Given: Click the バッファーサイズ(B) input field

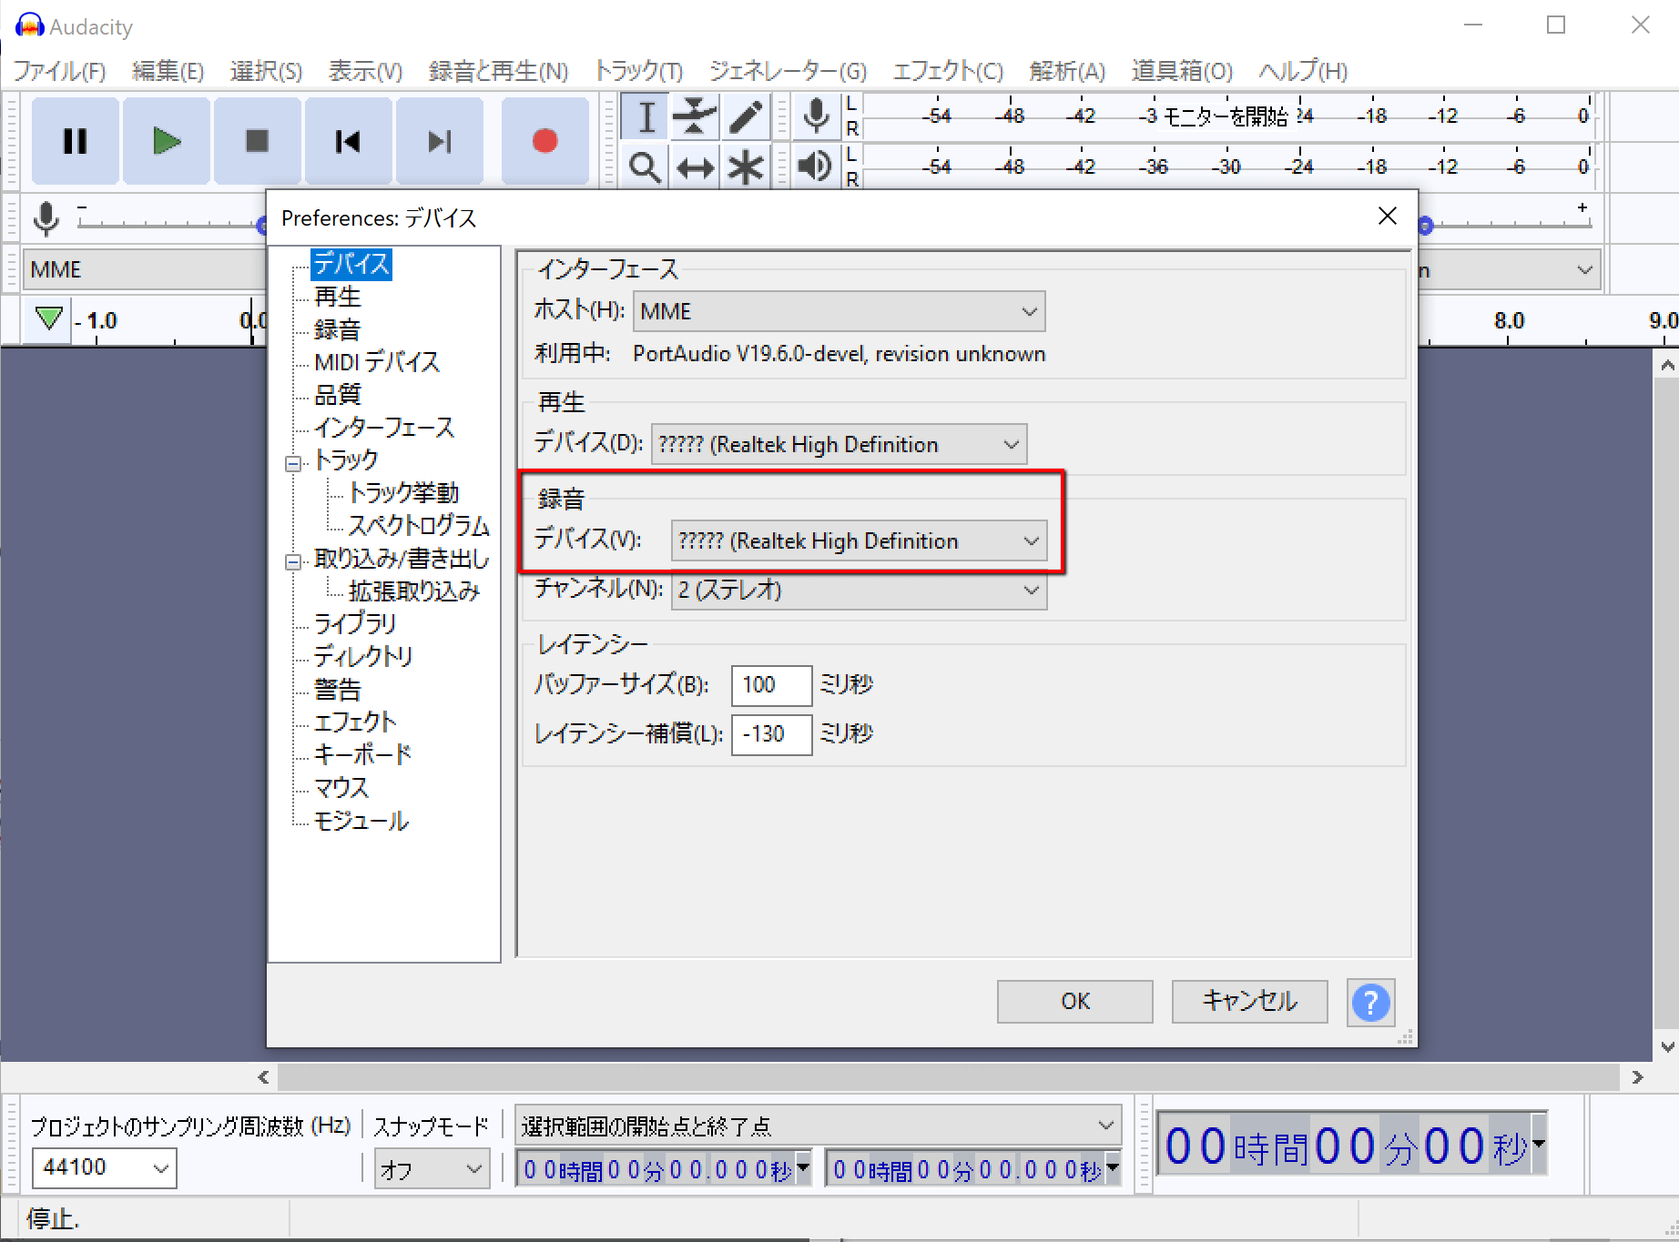Looking at the screenshot, I should (770, 685).
